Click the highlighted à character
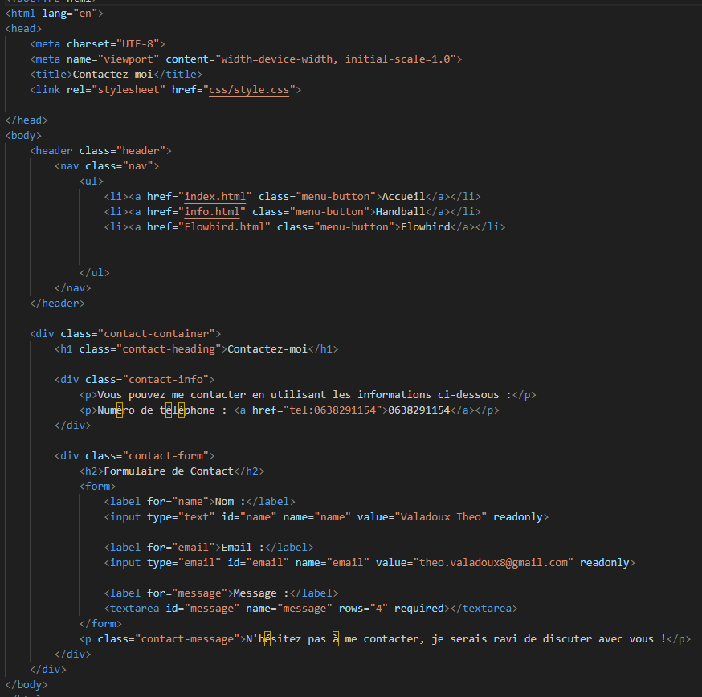This screenshot has width=702, height=697. (336, 639)
